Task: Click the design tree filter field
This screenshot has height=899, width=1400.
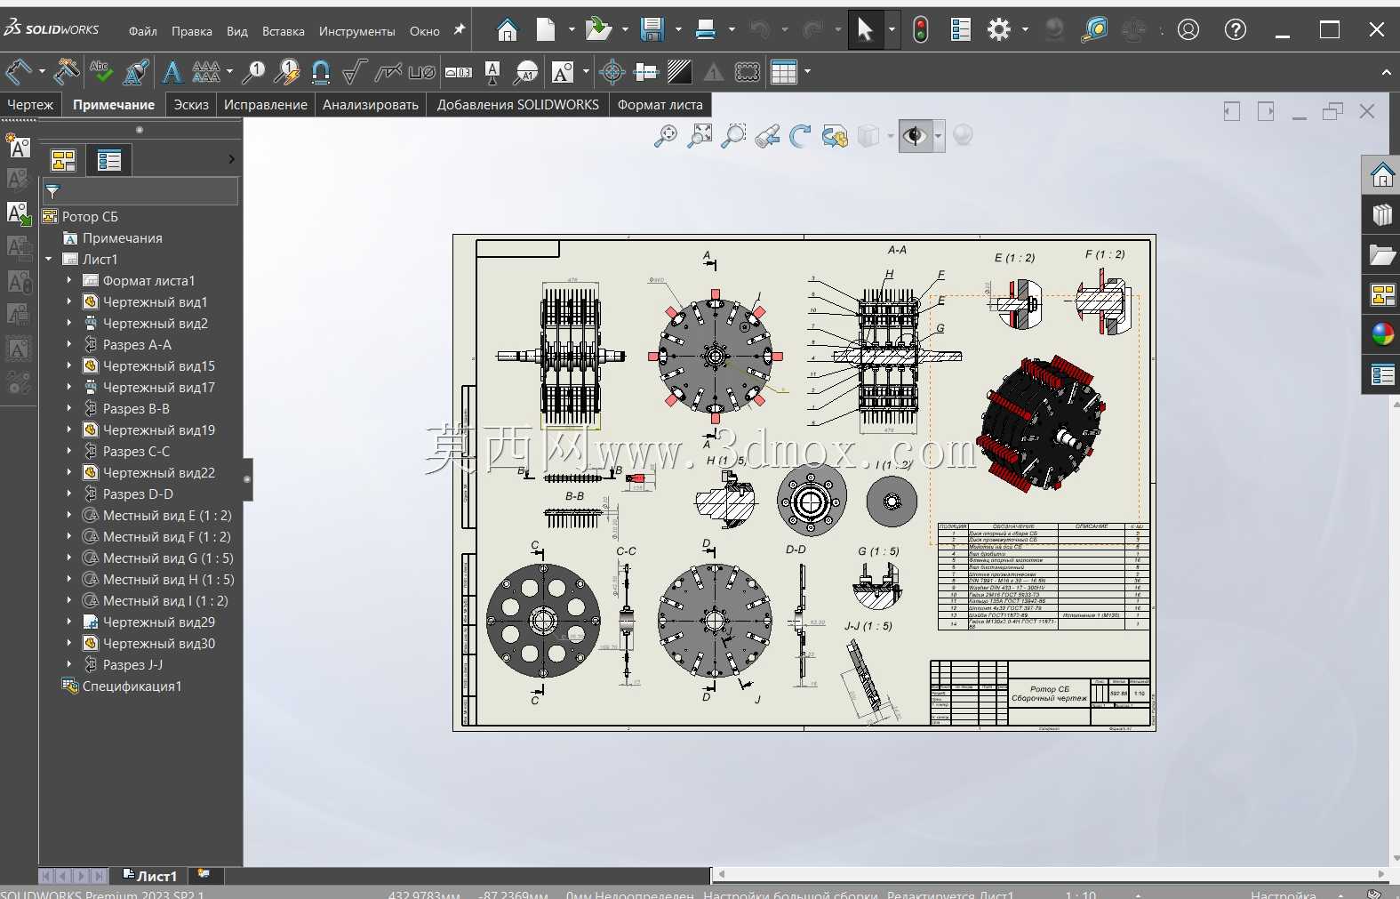Action: point(140,191)
